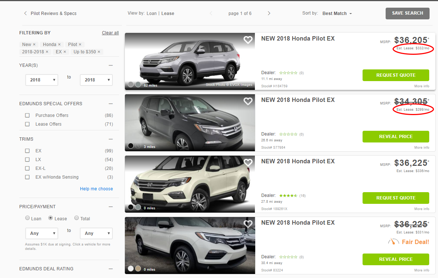438x278 pixels.
Task: Check the Lease Offers checkbox
Action: coord(27,124)
